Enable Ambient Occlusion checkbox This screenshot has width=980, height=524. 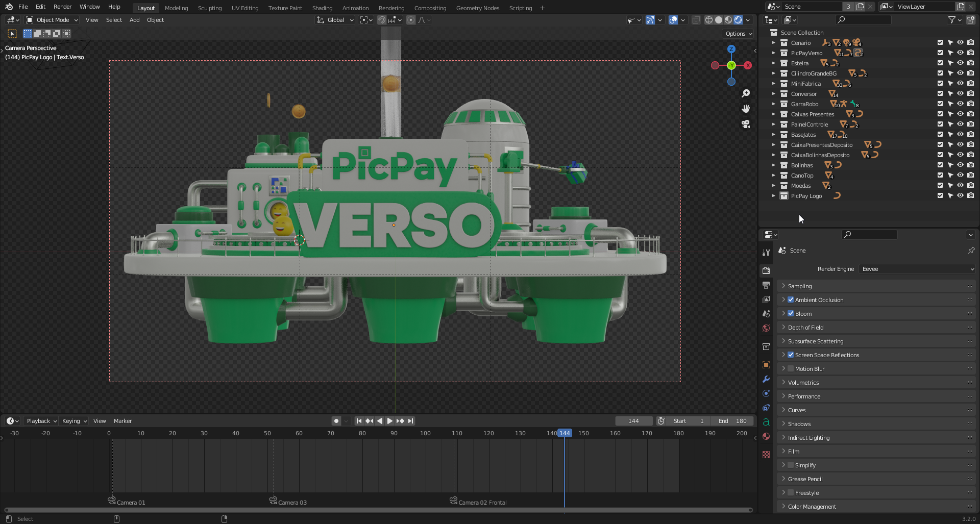click(x=791, y=300)
